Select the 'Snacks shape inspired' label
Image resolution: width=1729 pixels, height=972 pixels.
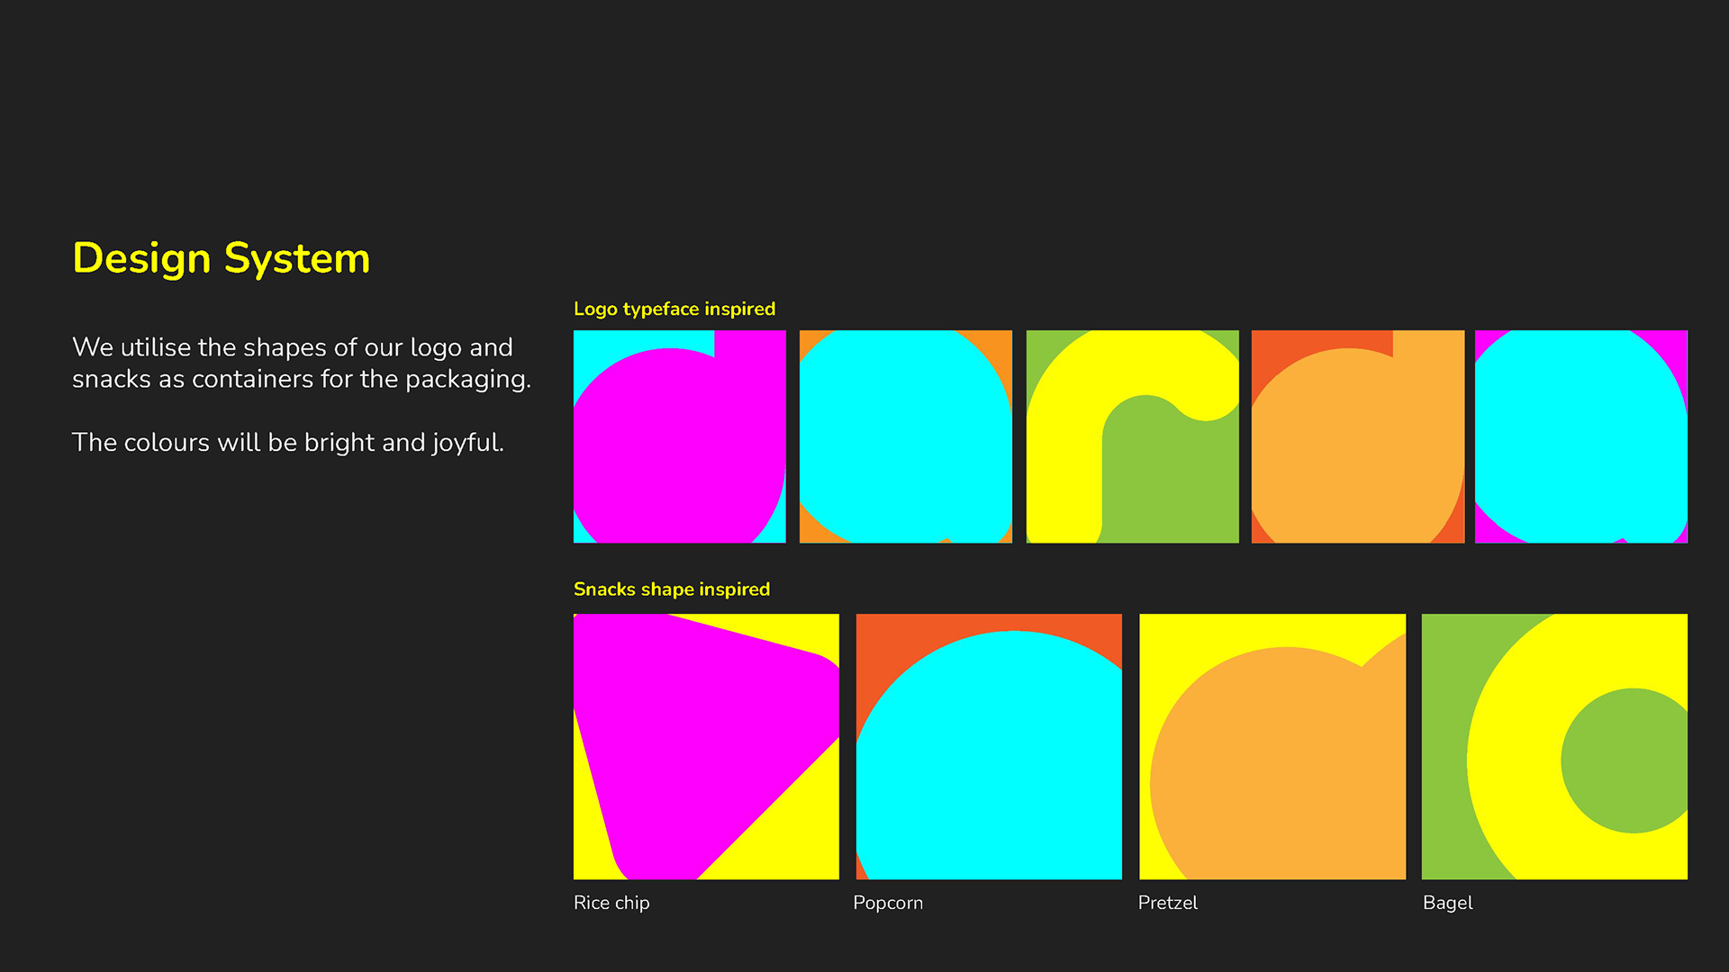pos(672,589)
